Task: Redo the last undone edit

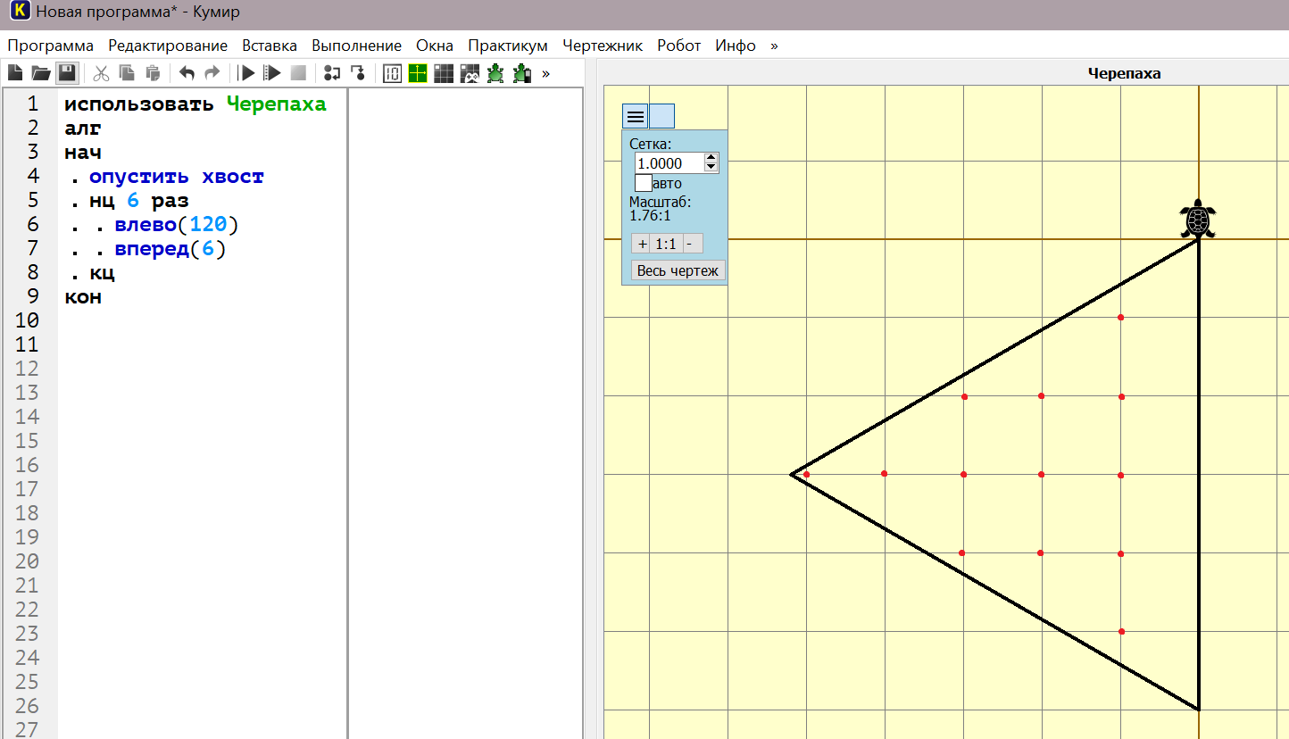Action: (x=212, y=73)
